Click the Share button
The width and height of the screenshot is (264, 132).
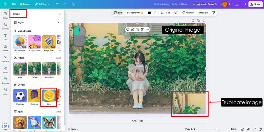point(255,4)
